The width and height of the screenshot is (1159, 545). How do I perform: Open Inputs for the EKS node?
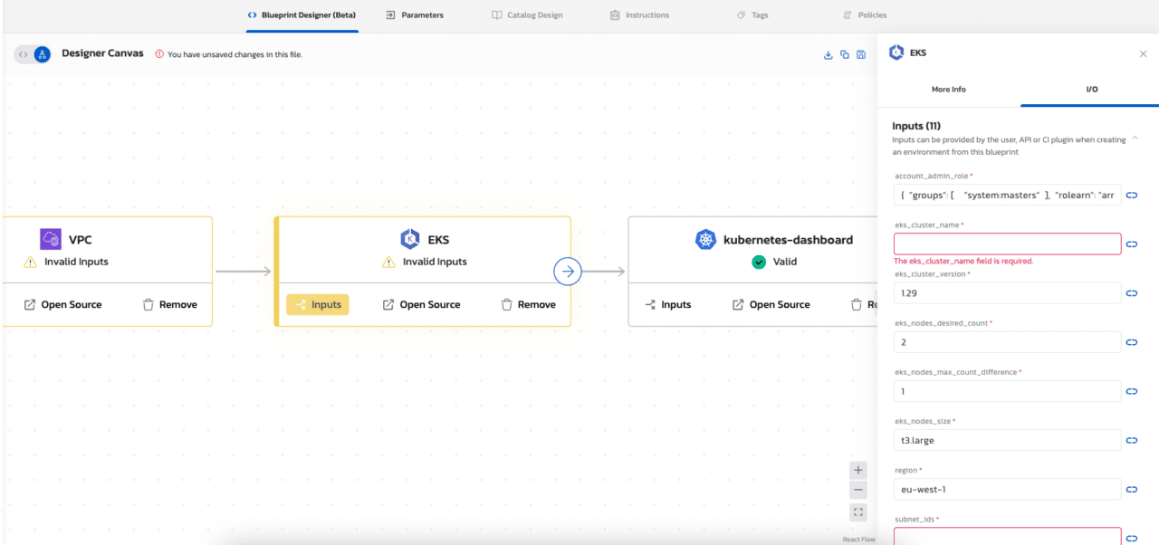pyautogui.click(x=318, y=304)
